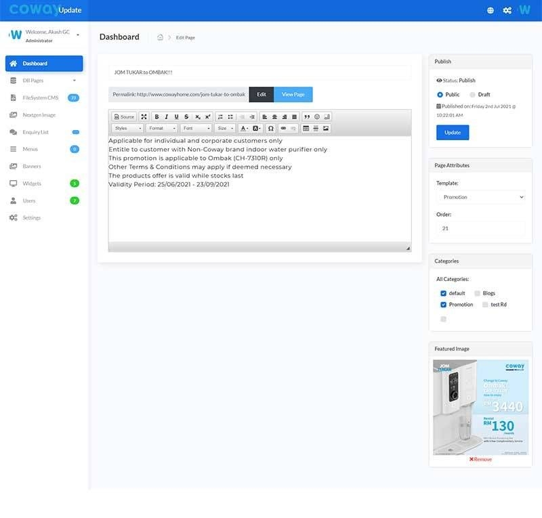Click the View Page button

click(293, 95)
